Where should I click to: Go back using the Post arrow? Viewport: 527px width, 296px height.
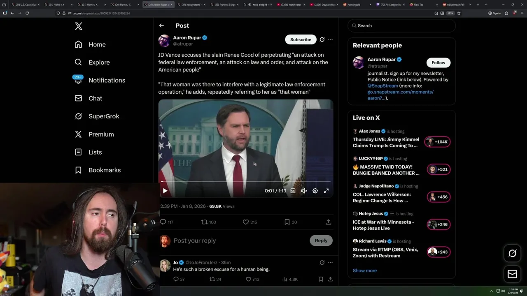point(161,25)
